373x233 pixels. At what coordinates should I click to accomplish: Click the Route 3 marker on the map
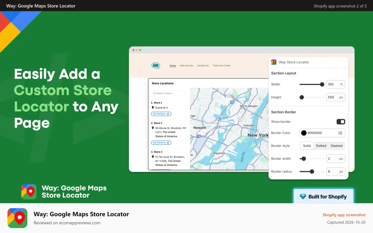tap(229, 95)
